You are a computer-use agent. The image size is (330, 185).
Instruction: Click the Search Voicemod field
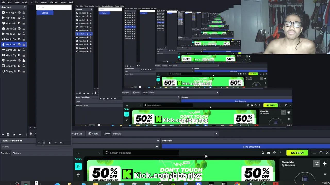141,153
